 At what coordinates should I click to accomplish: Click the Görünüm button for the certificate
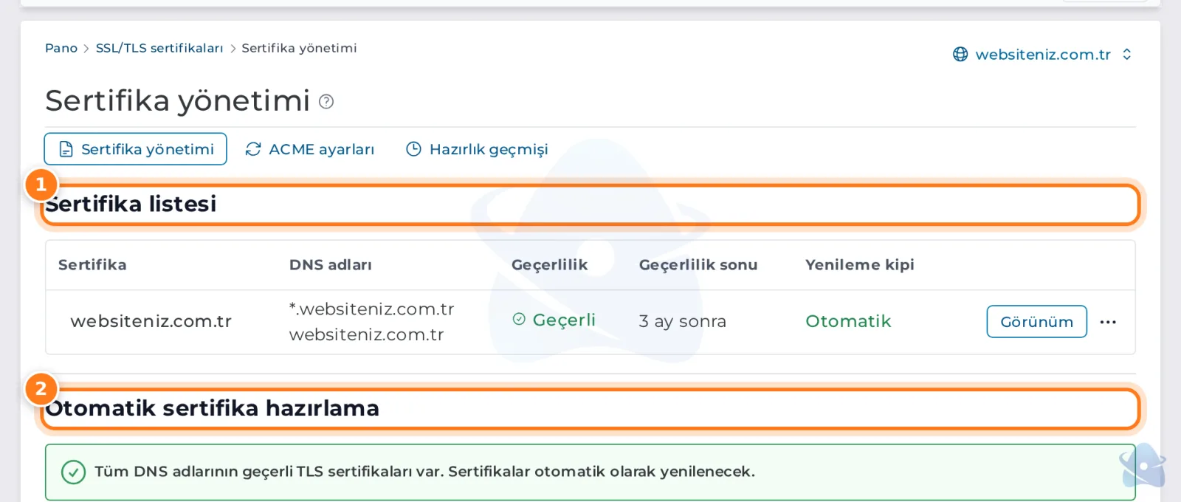coord(1036,322)
